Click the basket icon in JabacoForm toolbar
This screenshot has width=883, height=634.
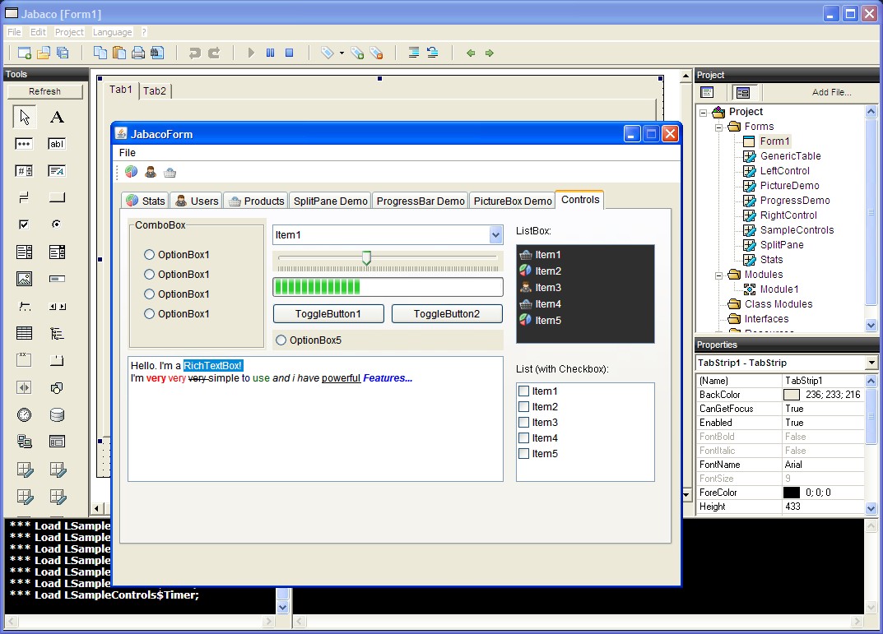pyautogui.click(x=170, y=173)
